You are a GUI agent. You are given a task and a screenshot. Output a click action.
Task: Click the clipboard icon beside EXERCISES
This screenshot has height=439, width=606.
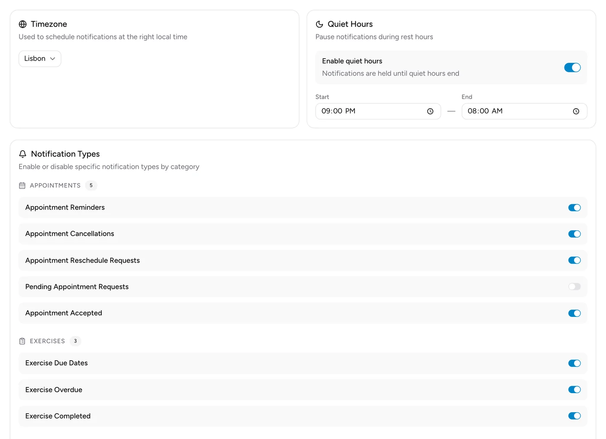click(22, 341)
